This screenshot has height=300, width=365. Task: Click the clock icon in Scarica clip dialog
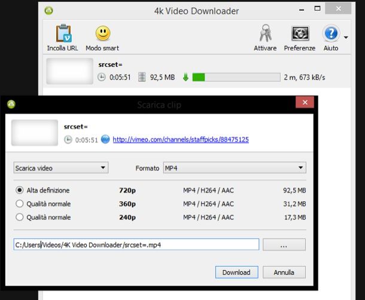tap(68, 139)
